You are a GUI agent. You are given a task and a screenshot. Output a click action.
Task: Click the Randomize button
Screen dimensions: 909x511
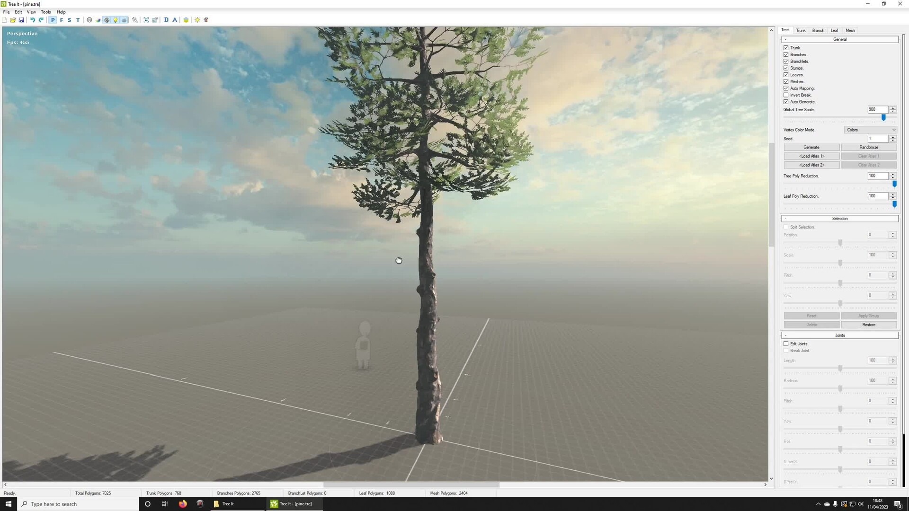click(x=869, y=147)
